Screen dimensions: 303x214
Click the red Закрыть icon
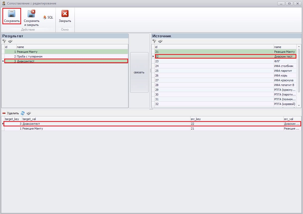point(65,14)
